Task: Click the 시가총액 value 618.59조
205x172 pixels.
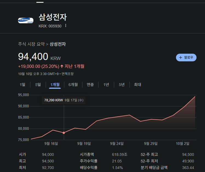Action: coord(120,154)
